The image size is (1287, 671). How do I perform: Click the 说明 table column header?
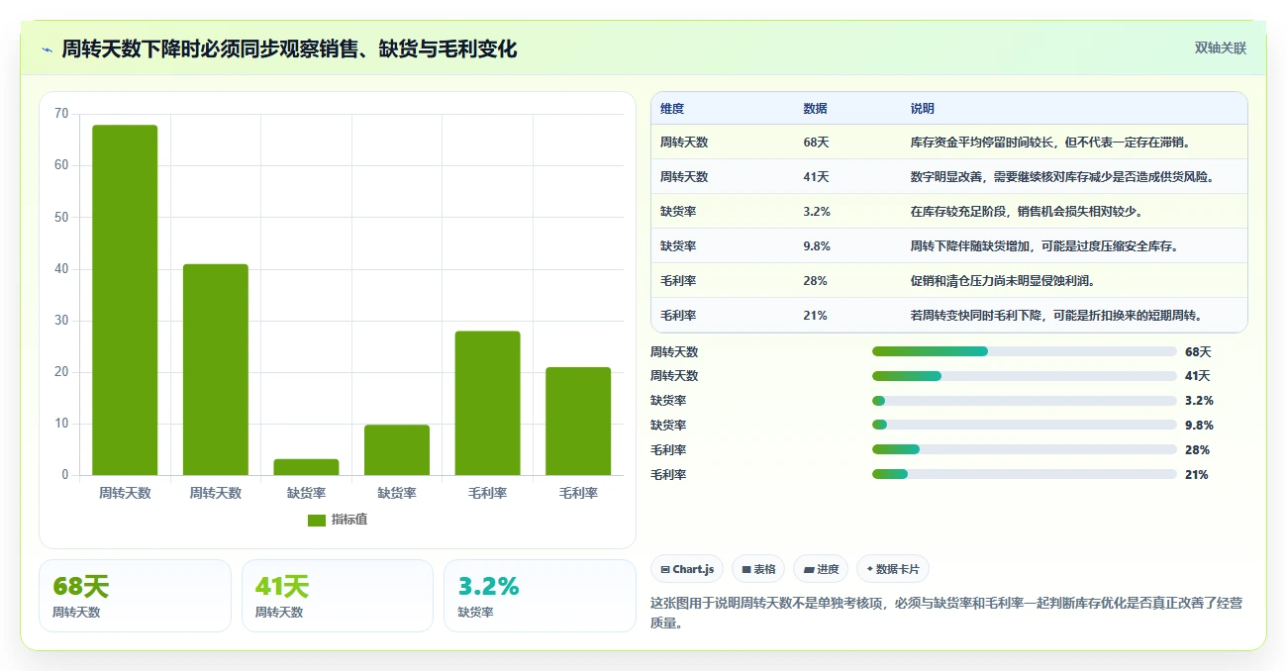[923, 109]
